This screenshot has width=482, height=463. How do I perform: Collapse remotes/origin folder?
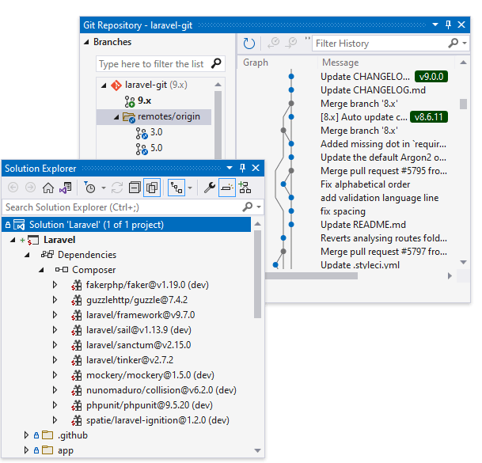point(116,117)
